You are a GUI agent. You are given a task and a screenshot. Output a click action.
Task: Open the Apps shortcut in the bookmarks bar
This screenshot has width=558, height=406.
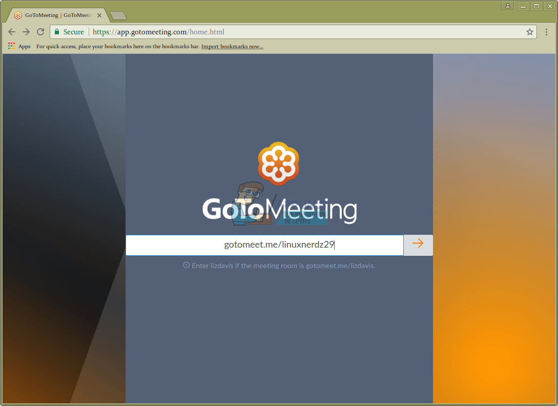pyautogui.click(x=19, y=46)
